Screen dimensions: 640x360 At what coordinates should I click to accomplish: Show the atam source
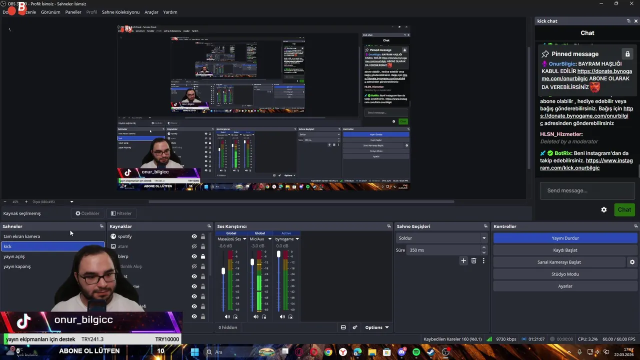coord(194,246)
